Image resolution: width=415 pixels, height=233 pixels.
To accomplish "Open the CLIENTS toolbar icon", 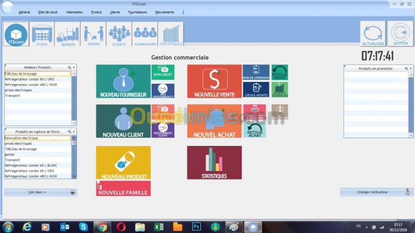I will click(x=119, y=34).
